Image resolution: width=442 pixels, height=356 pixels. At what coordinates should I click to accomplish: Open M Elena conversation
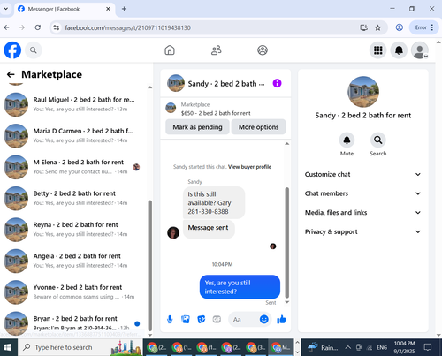[73, 167]
